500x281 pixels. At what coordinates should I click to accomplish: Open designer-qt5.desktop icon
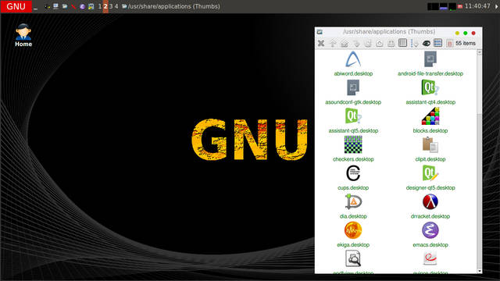point(430,173)
